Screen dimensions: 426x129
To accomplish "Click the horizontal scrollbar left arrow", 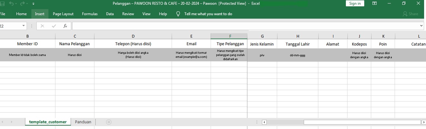I will pos(264,122).
